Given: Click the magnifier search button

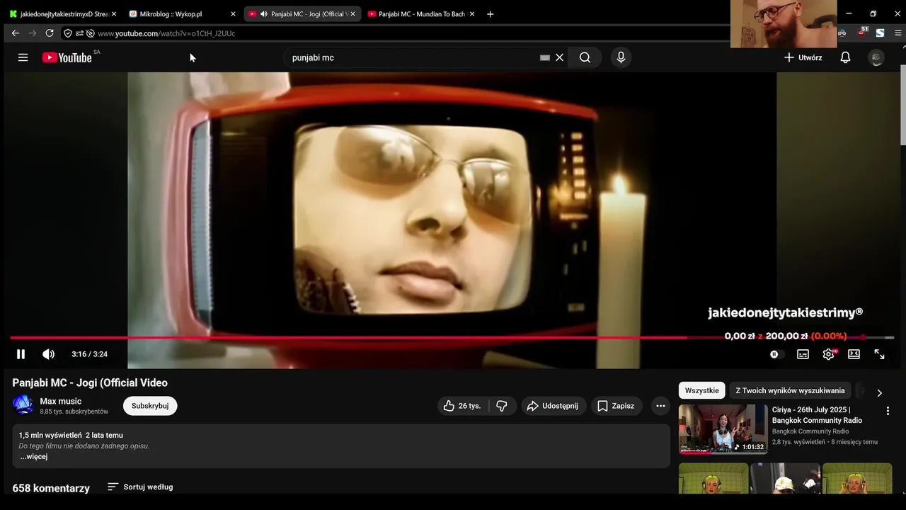Looking at the screenshot, I should click(x=585, y=57).
